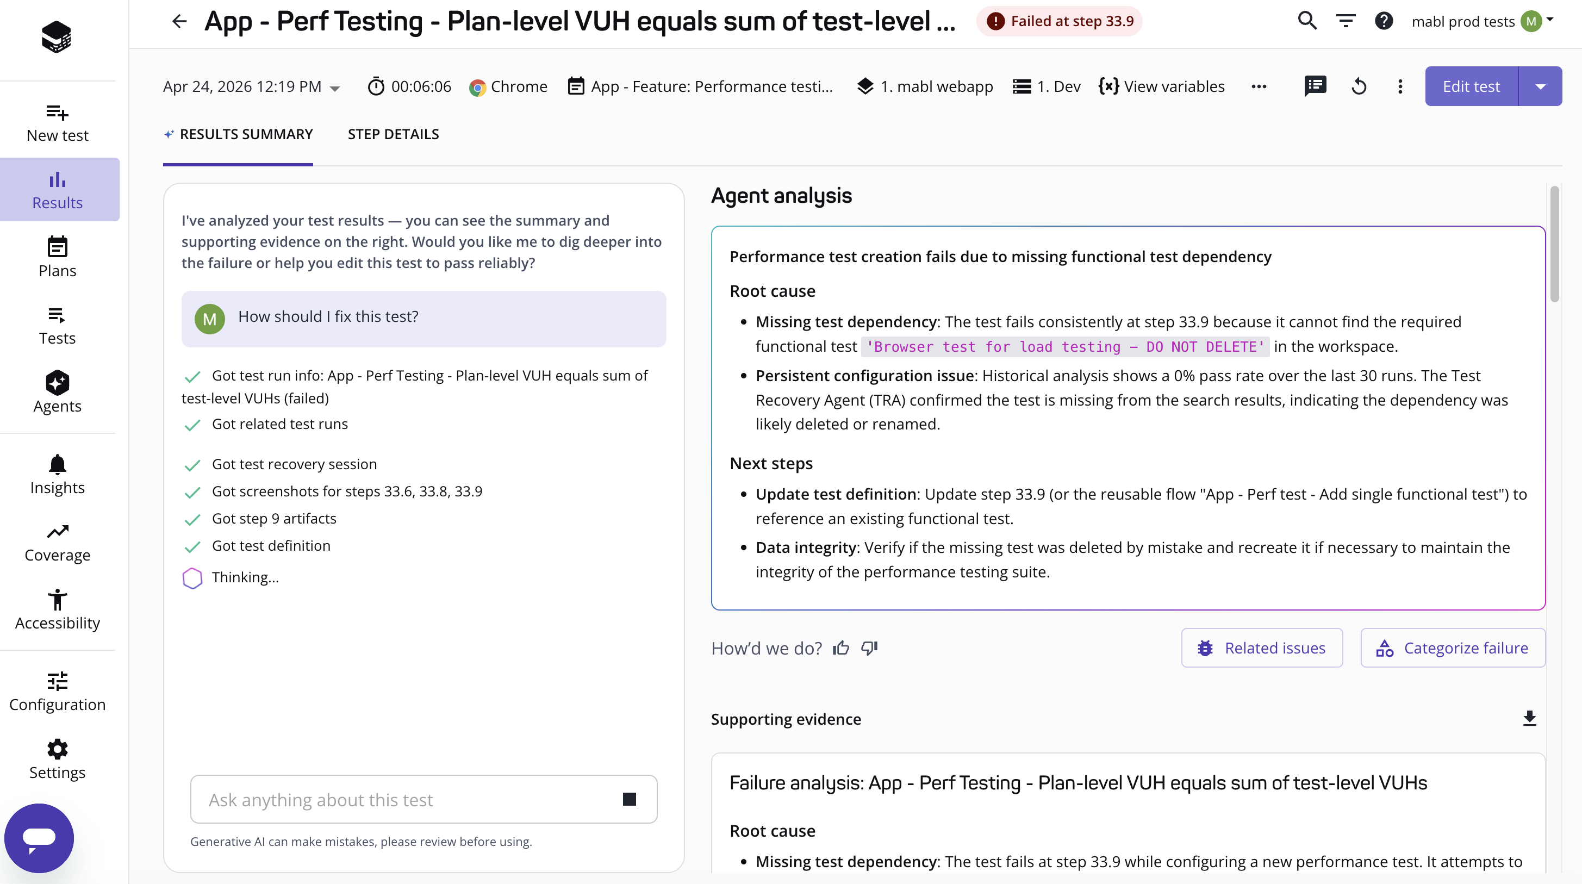The image size is (1582, 884).
Task: Stop the agent response with square button
Action: pyautogui.click(x=629, y=799)
